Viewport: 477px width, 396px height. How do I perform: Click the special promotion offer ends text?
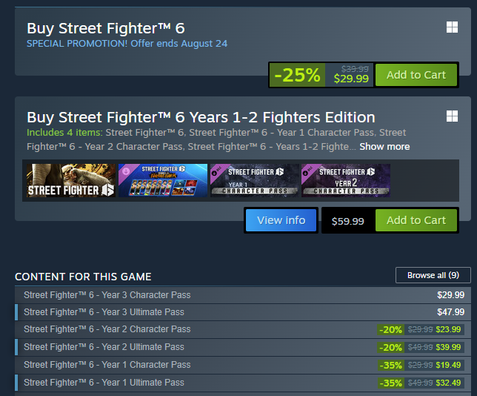[x=127, y=44]
